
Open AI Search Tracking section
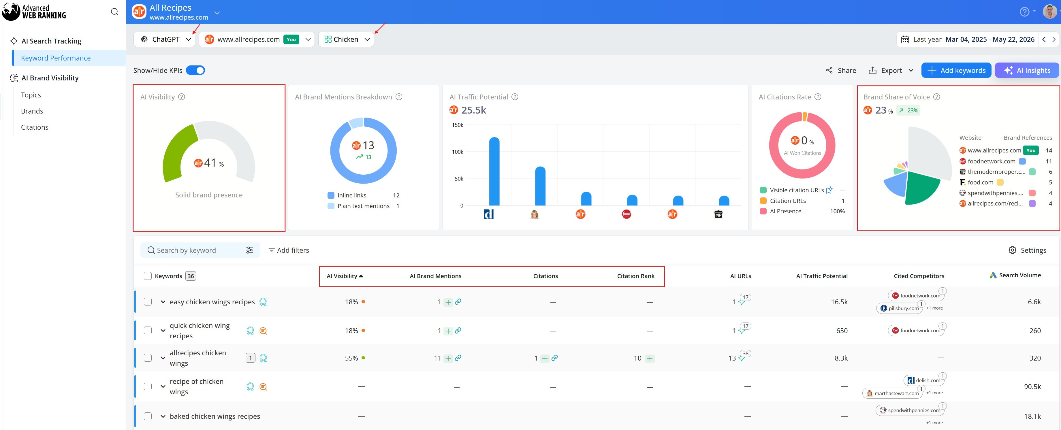[x=46, y=41]
